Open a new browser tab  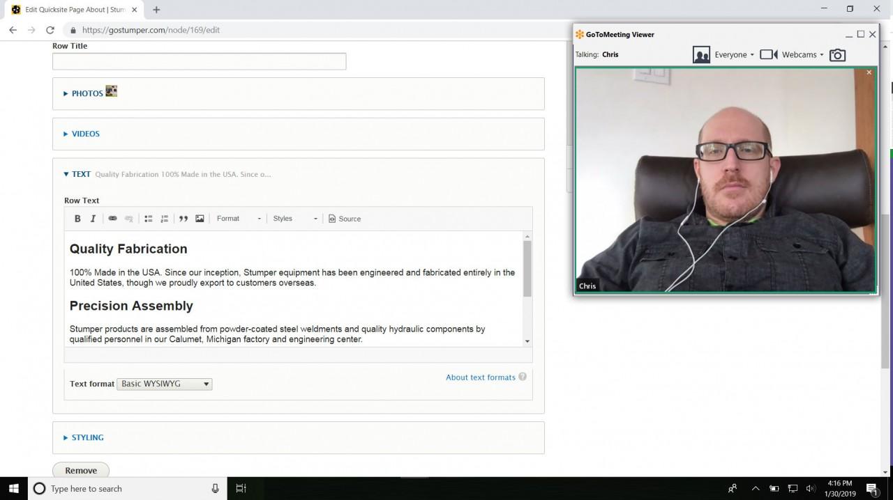tap(156, 10)
